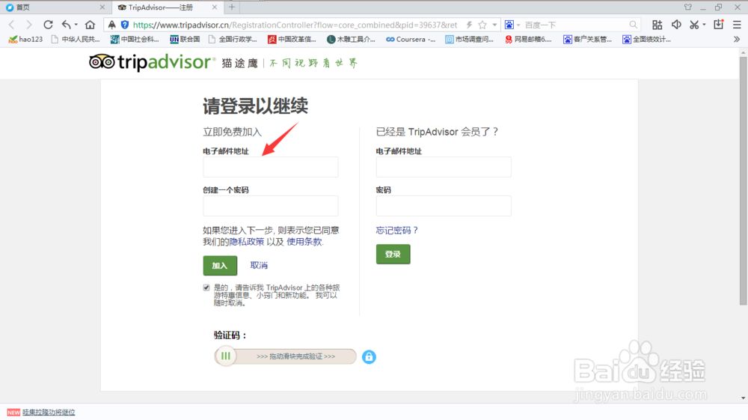
Task: Open the 客户关系管 bookmark
Action: [588, 39]
